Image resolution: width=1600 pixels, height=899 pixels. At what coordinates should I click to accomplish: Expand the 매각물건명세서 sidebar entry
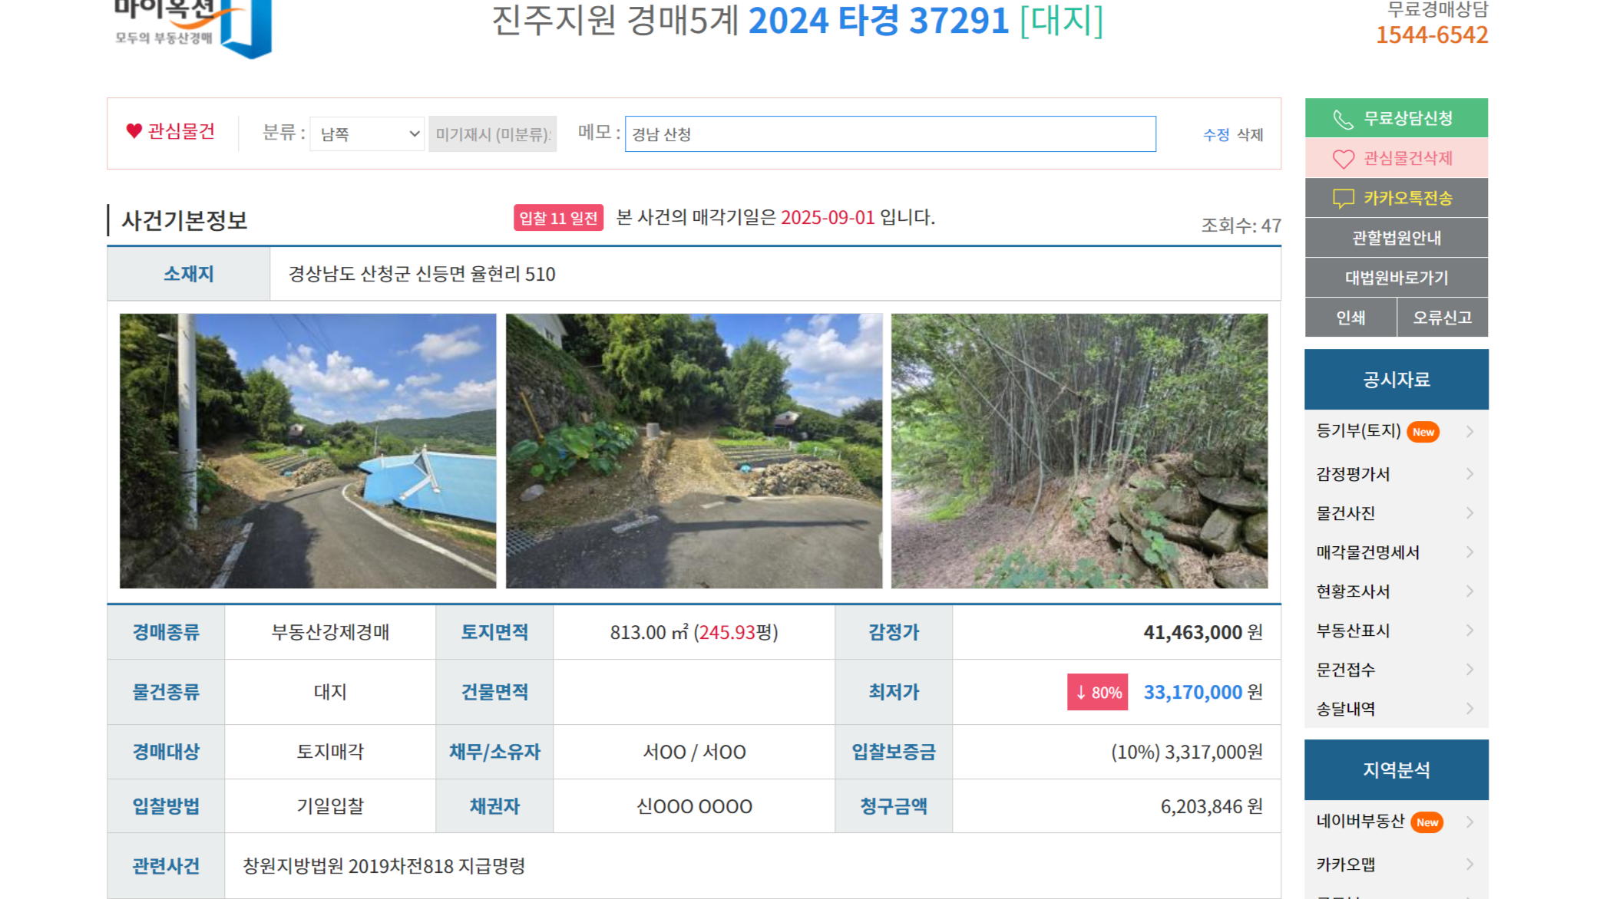[1396, 552]
